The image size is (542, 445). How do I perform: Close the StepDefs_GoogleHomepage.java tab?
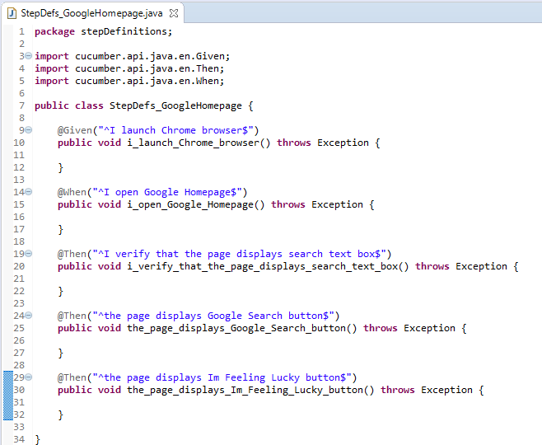[174, 13]
